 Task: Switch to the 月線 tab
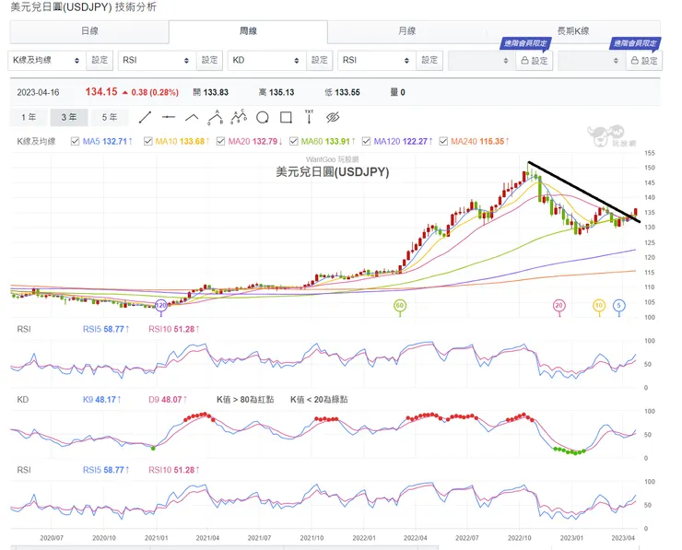tap(406, 31)
